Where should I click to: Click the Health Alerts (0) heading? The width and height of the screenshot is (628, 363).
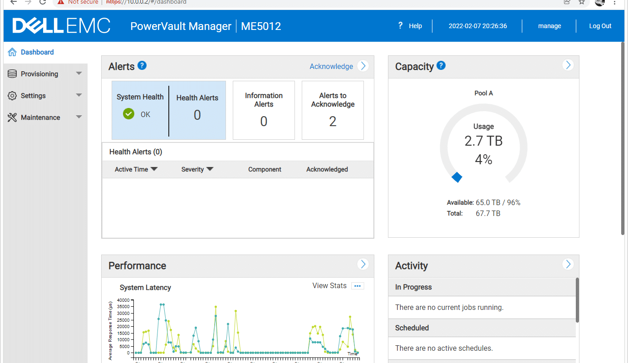[x=136, y=152]
